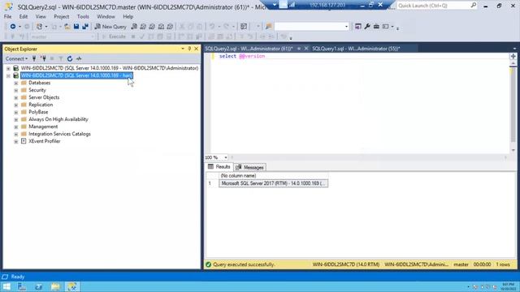
Task: Switch to the SQLQuery1.sql tab
Action: point(356,49)
